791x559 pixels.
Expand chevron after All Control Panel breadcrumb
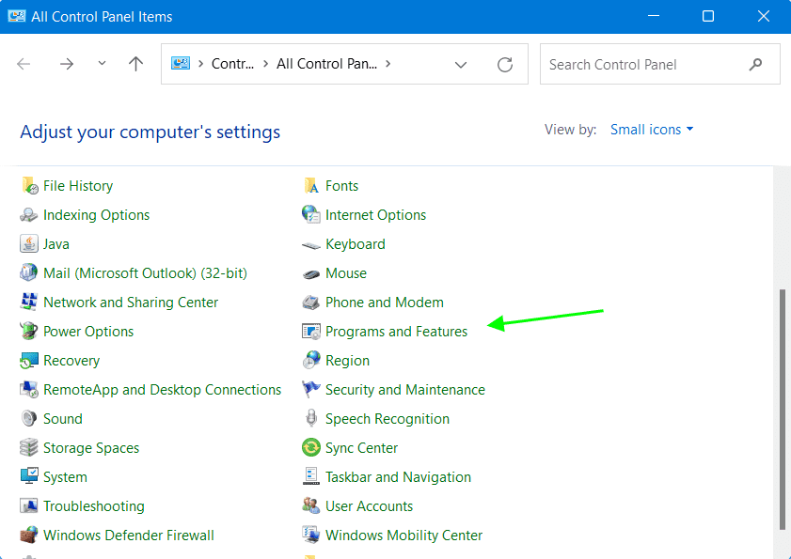[x=388, y=64]
